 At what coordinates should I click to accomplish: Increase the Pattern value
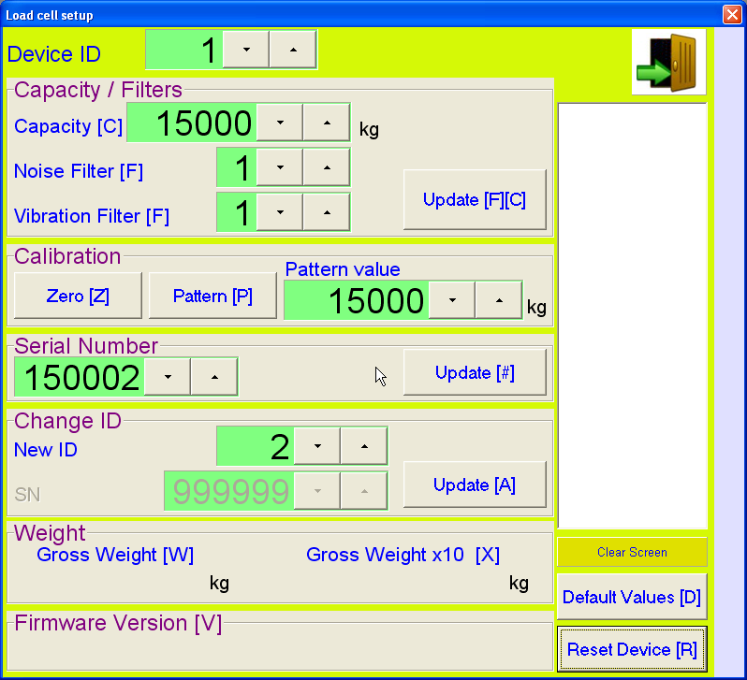coord(499,300)
